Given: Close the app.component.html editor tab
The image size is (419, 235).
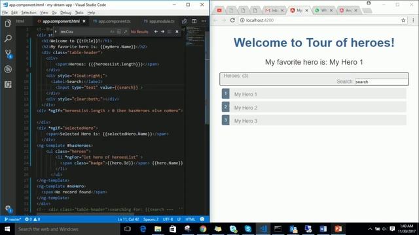Looking at the screenshot, I should (x=84, y=21).
